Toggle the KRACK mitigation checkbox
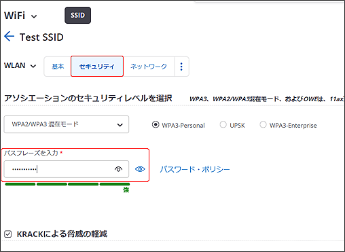This screenshot has height=252, width=345. point(8,234)
